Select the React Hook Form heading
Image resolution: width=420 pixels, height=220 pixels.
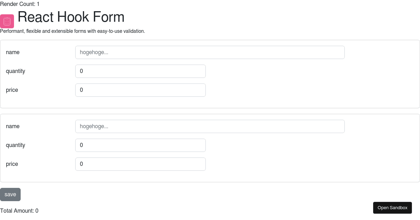71,17
